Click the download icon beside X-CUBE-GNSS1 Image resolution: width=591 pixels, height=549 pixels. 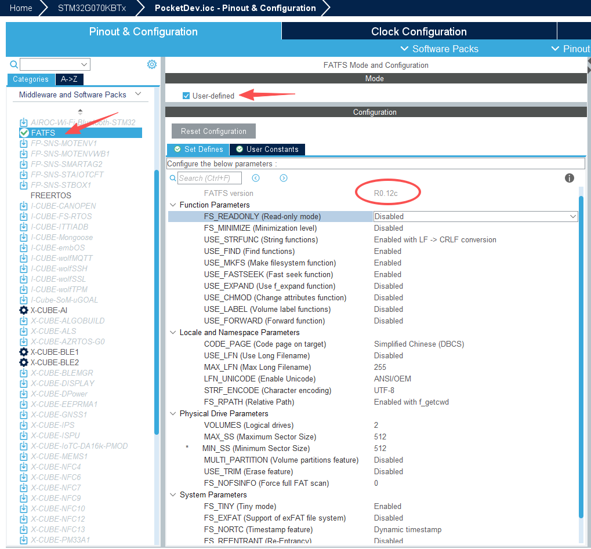pyautogui.click(x=24, y=415)
